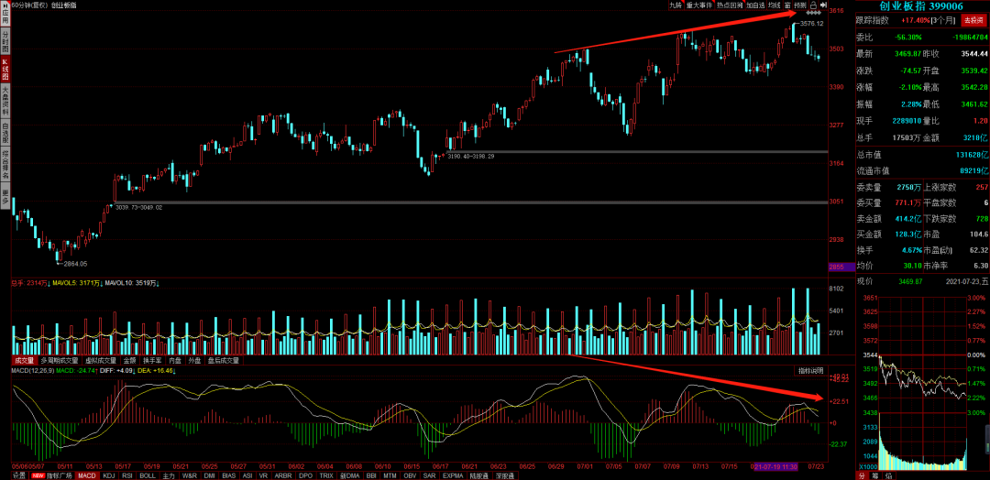Select ARBR indicator tab
The image size is (990, 480).
[x=283, y=475]
